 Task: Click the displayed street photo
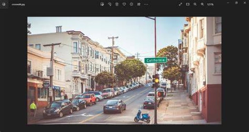click(124, 70)
